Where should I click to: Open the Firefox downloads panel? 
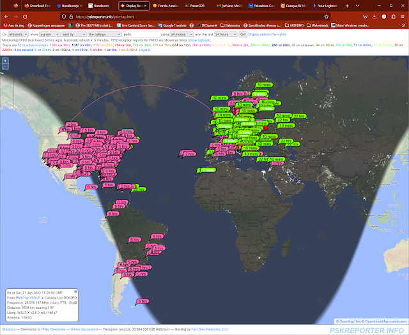(x=374, y=17)
